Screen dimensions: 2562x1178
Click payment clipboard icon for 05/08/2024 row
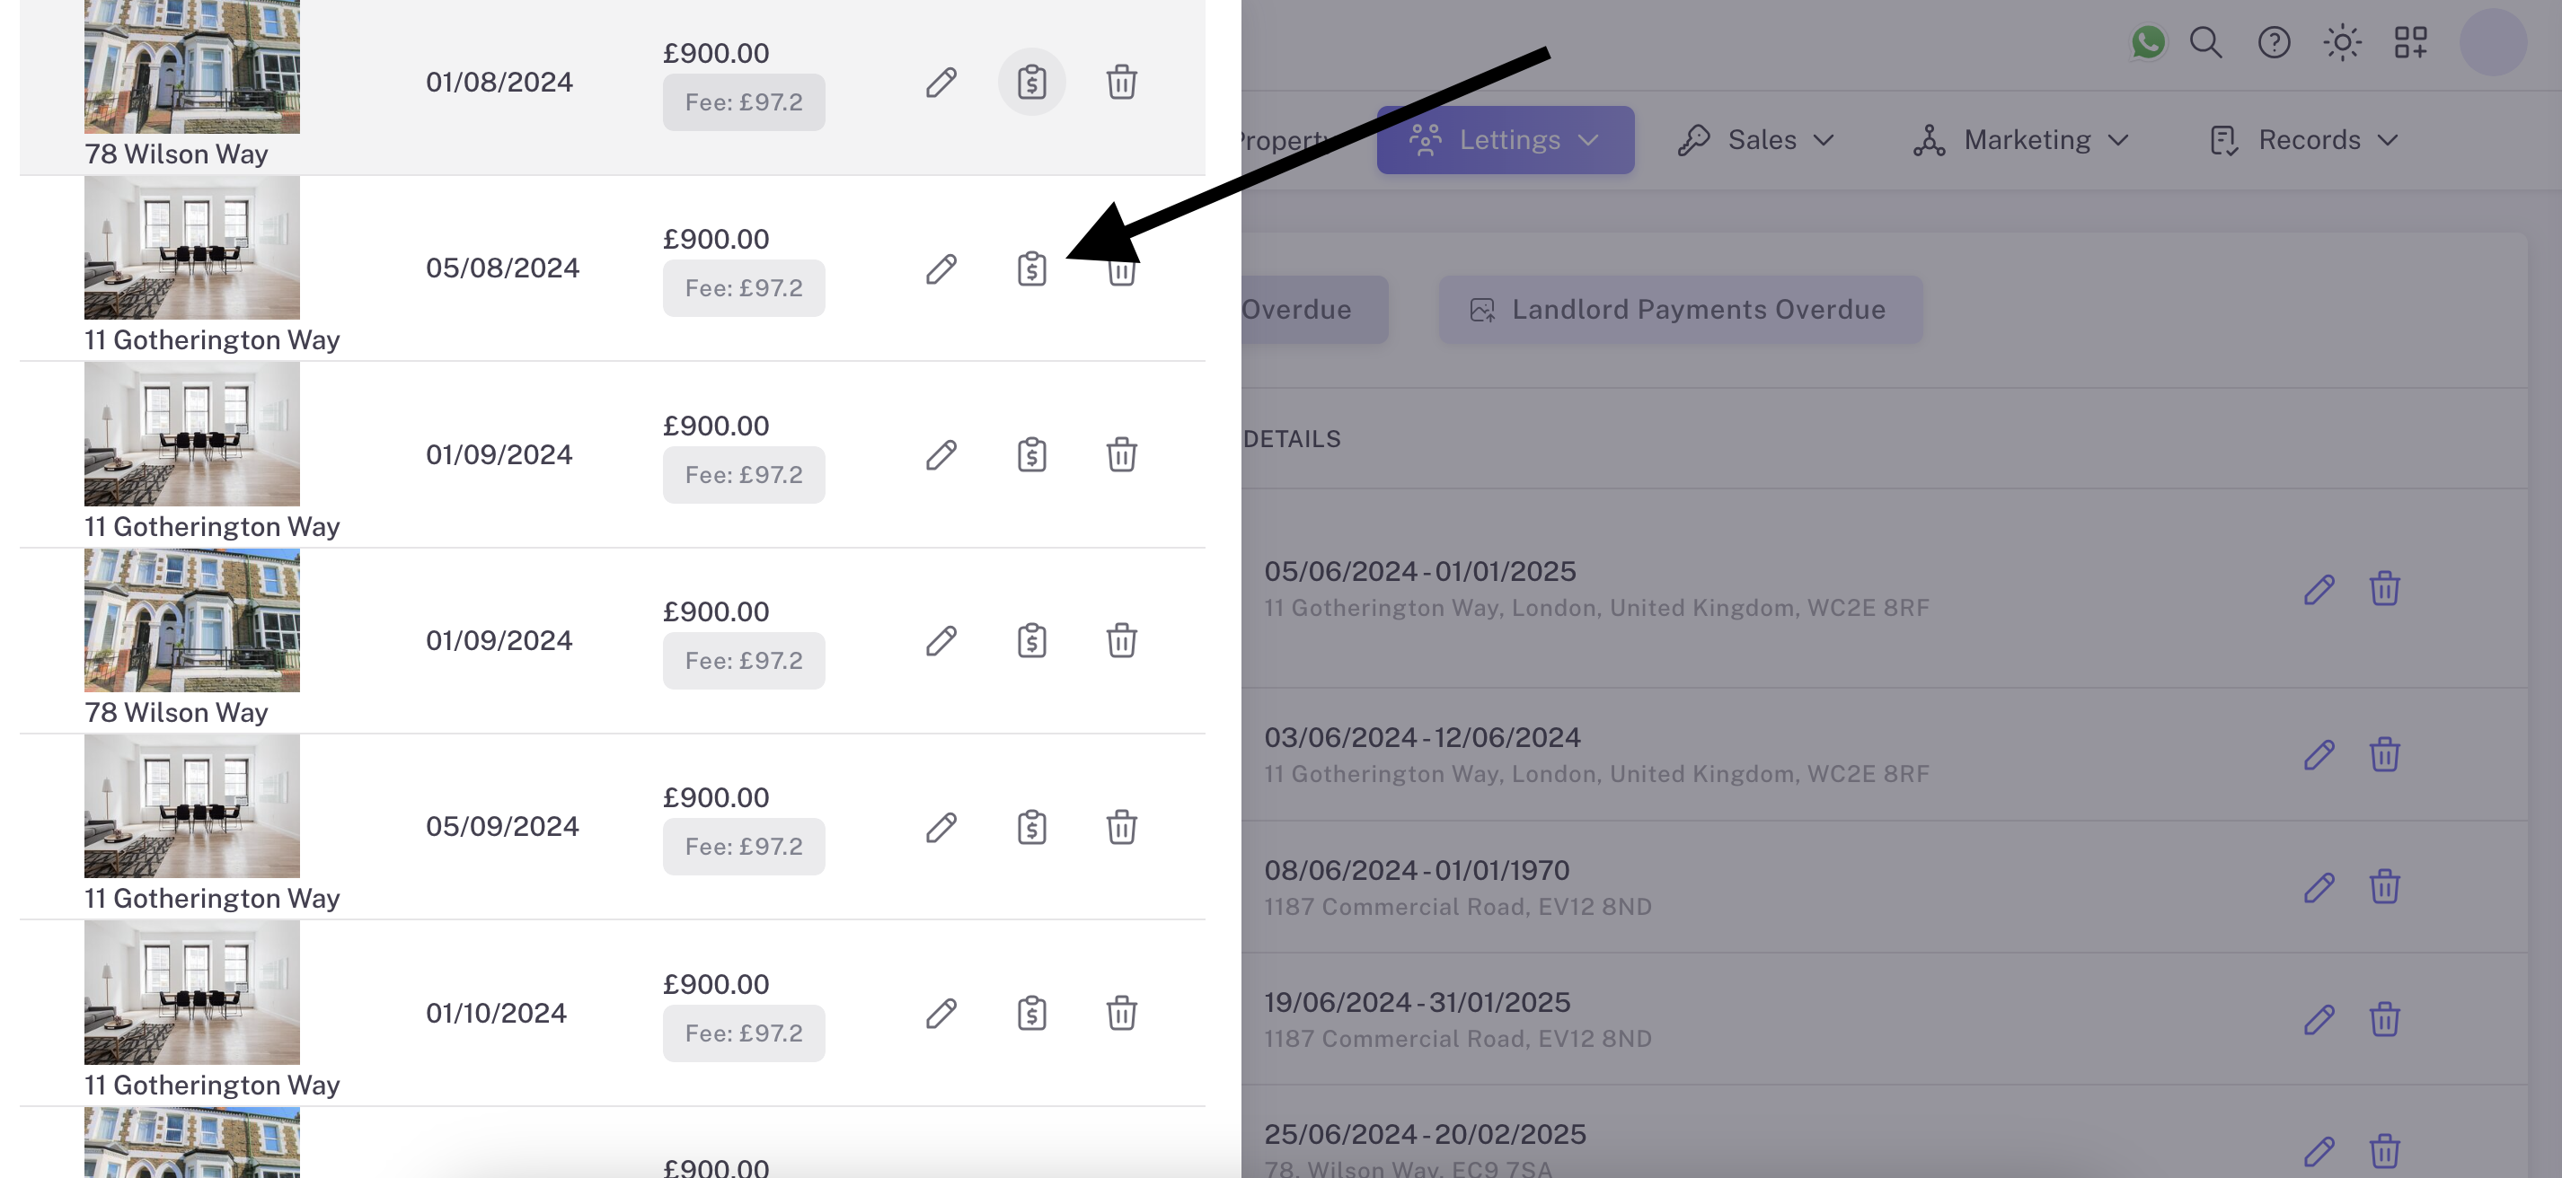point(1031,268)
